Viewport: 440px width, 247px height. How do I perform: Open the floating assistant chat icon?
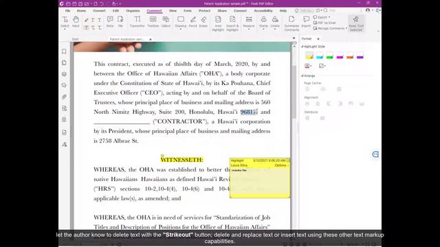[x=375, y=154]
